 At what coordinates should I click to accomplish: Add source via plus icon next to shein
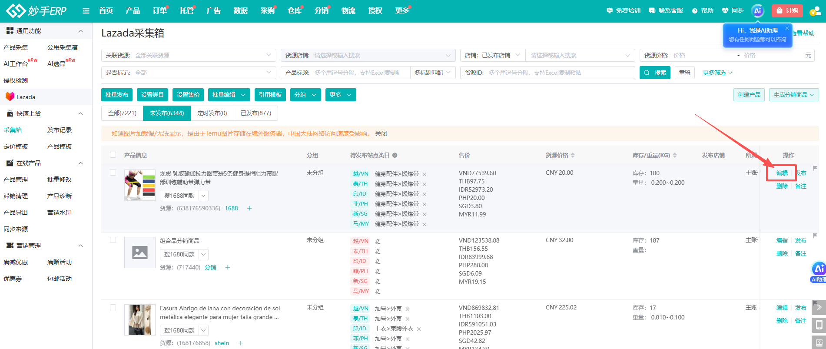tap(241, 343)
